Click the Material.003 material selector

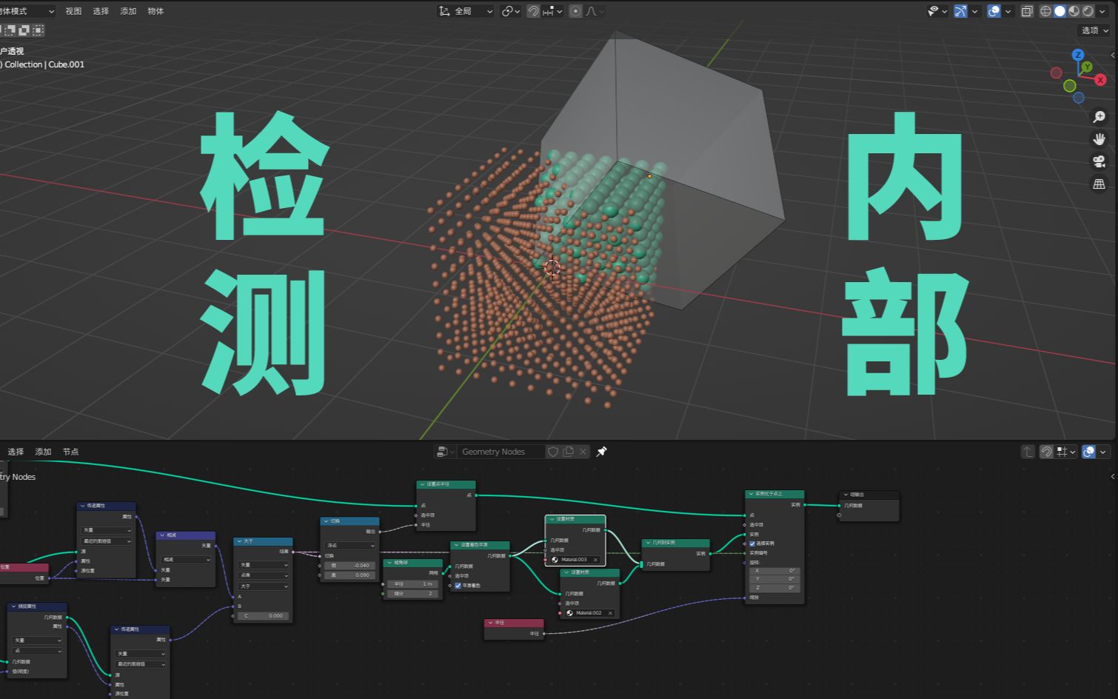point(575,560)
